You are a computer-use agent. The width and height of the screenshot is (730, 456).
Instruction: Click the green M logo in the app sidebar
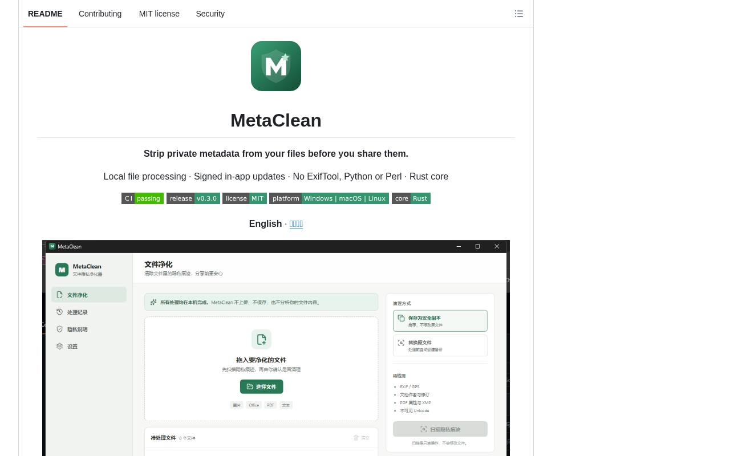point(62,270)
